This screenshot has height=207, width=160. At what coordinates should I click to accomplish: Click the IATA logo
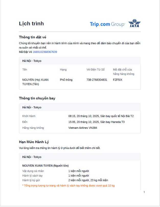(134, 24)
